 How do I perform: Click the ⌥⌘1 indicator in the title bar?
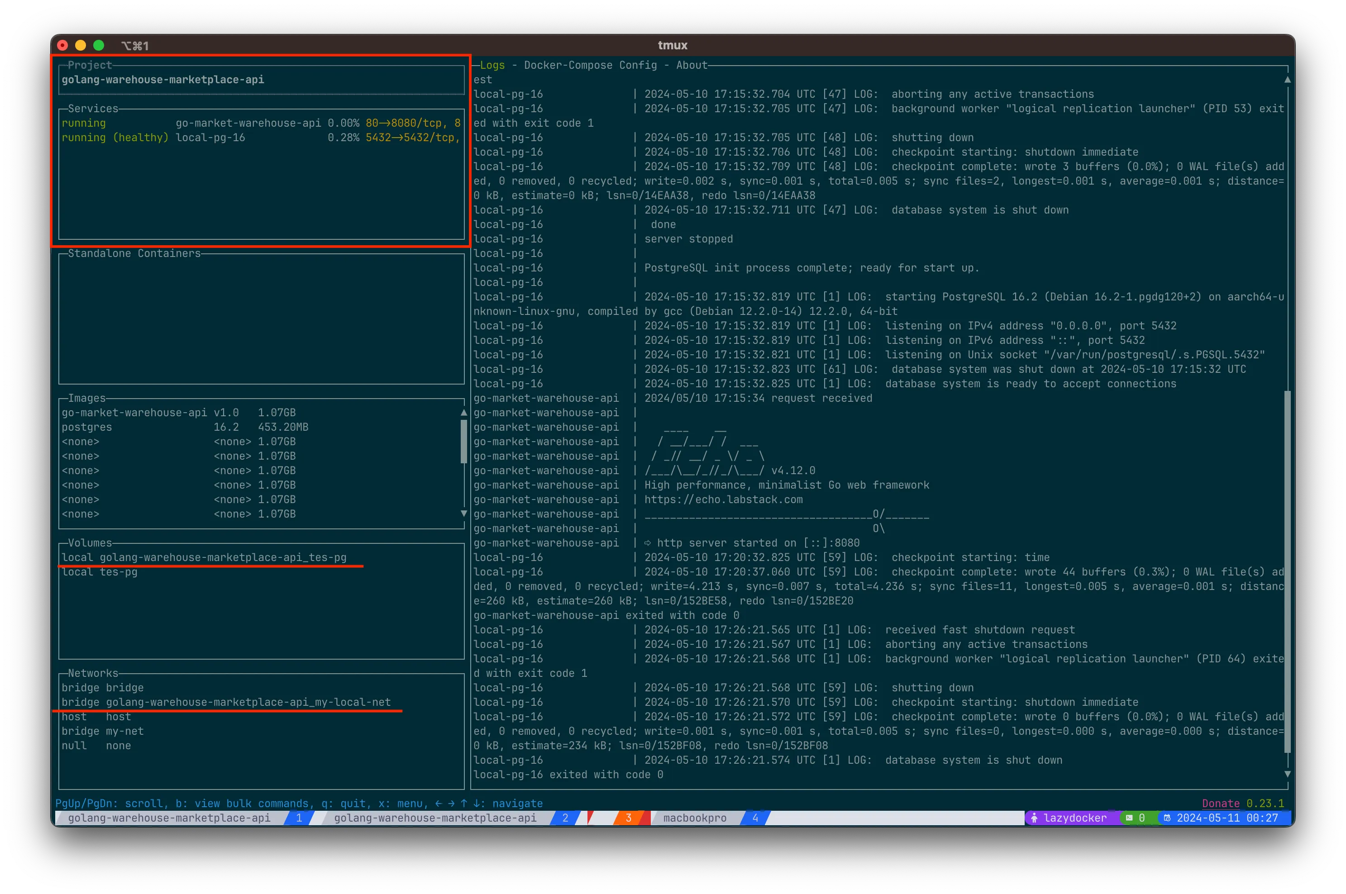(135, 45)
